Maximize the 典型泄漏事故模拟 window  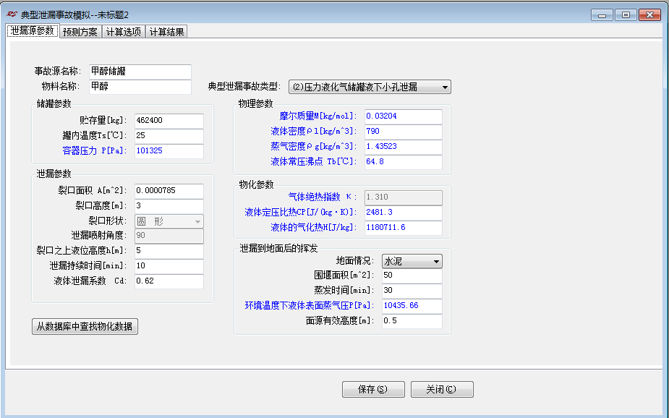pos(626,15)
